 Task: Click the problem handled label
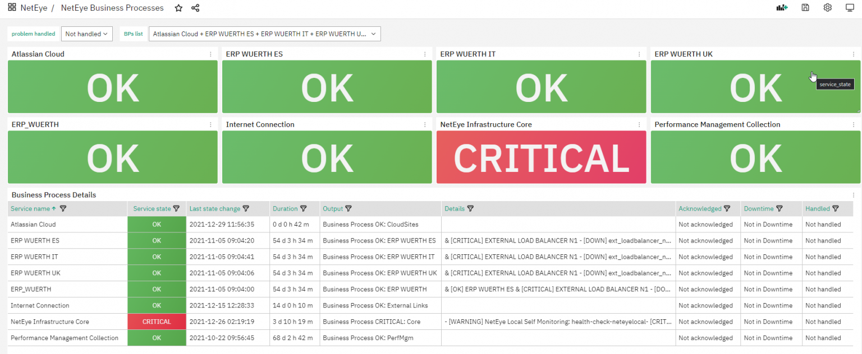click(33, 34)
